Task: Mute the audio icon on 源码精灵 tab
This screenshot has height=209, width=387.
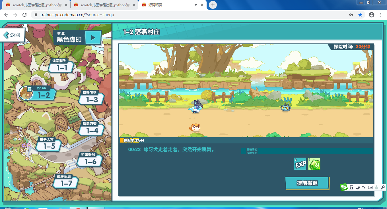Action: (x=196, y=5)
